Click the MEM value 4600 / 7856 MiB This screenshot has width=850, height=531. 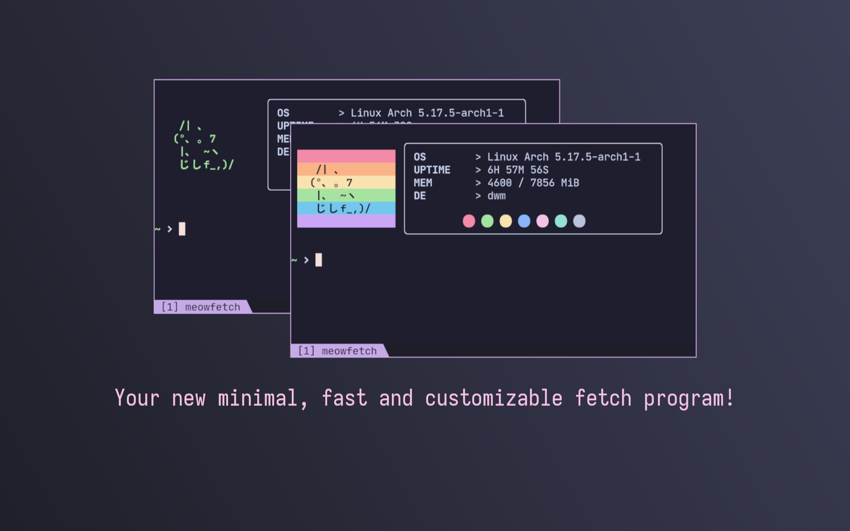[x=533, y=183]
